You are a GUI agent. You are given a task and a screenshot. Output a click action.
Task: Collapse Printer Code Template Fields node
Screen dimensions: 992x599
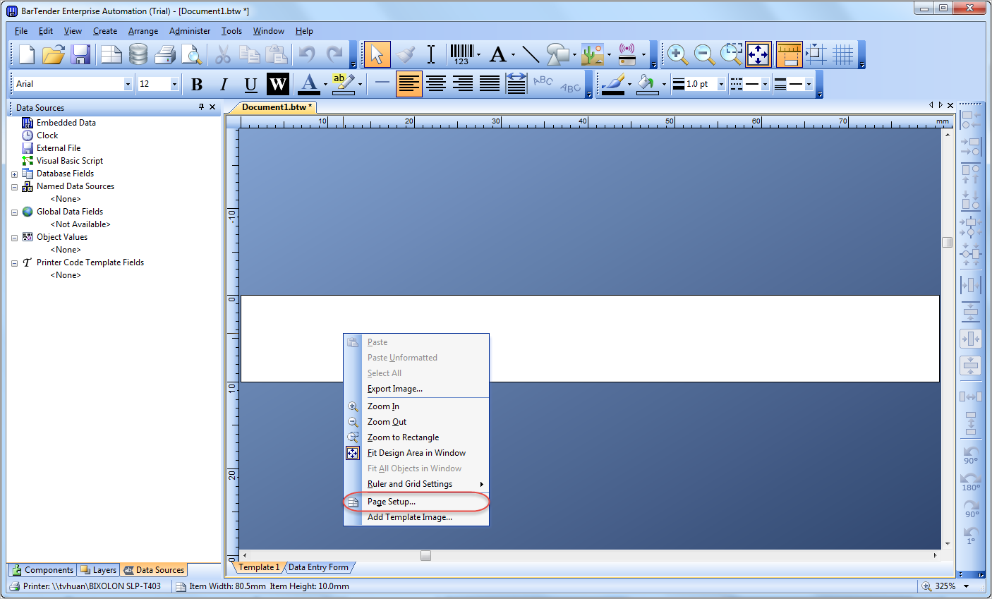[x=14, y=263]
